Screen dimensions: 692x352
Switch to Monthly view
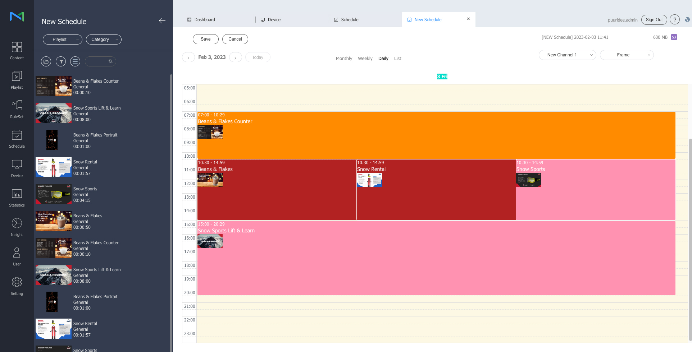coord(344,59)
